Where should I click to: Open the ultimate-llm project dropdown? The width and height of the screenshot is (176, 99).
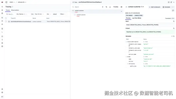(x=22, y=2)
